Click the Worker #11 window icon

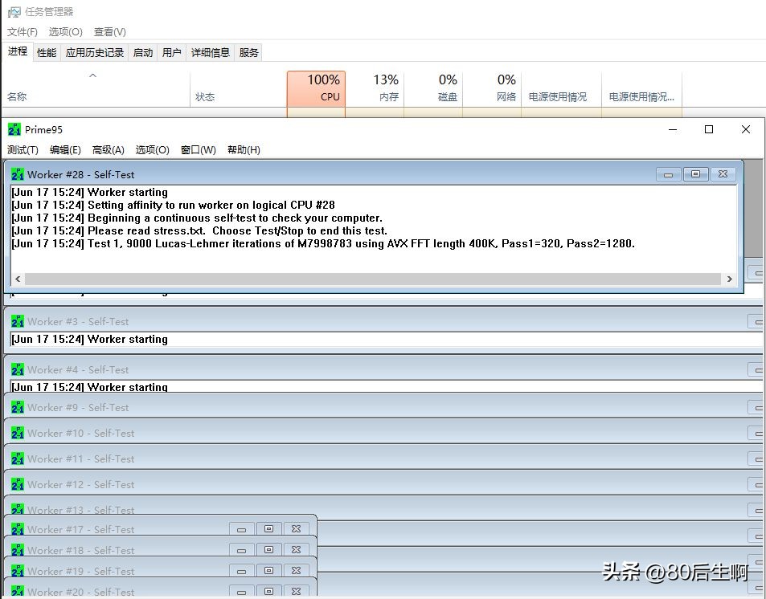click(x=18, y=459)
